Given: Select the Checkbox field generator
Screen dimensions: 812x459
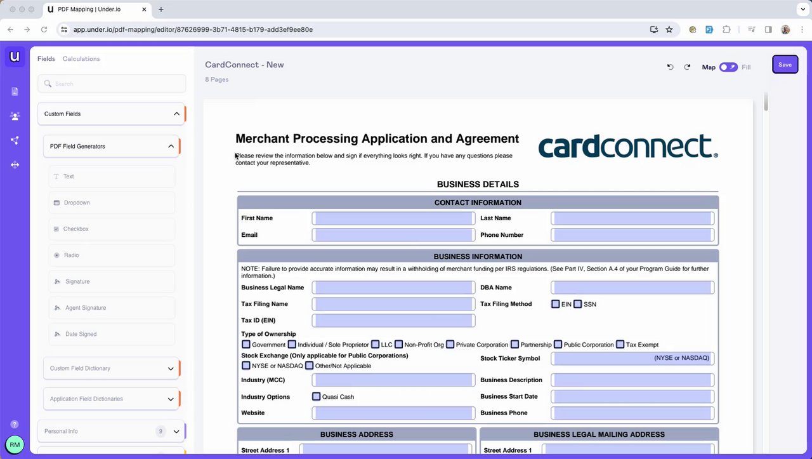Looking at the screenshot, I should click(x=112, y=229).
